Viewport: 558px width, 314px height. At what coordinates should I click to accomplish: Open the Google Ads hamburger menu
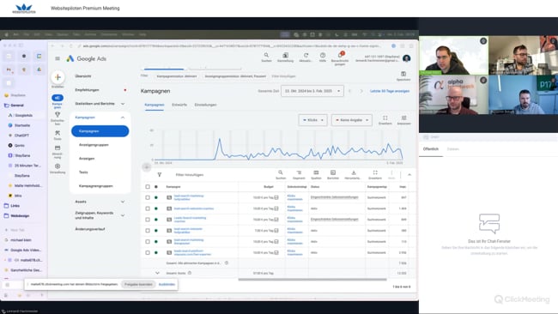(58, 58)
